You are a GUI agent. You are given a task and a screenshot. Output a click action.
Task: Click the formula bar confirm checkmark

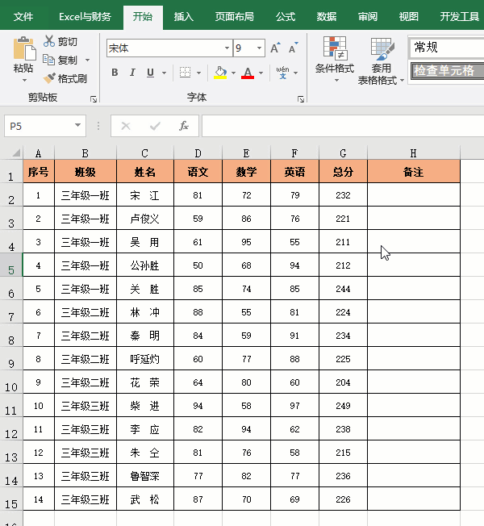155,126
